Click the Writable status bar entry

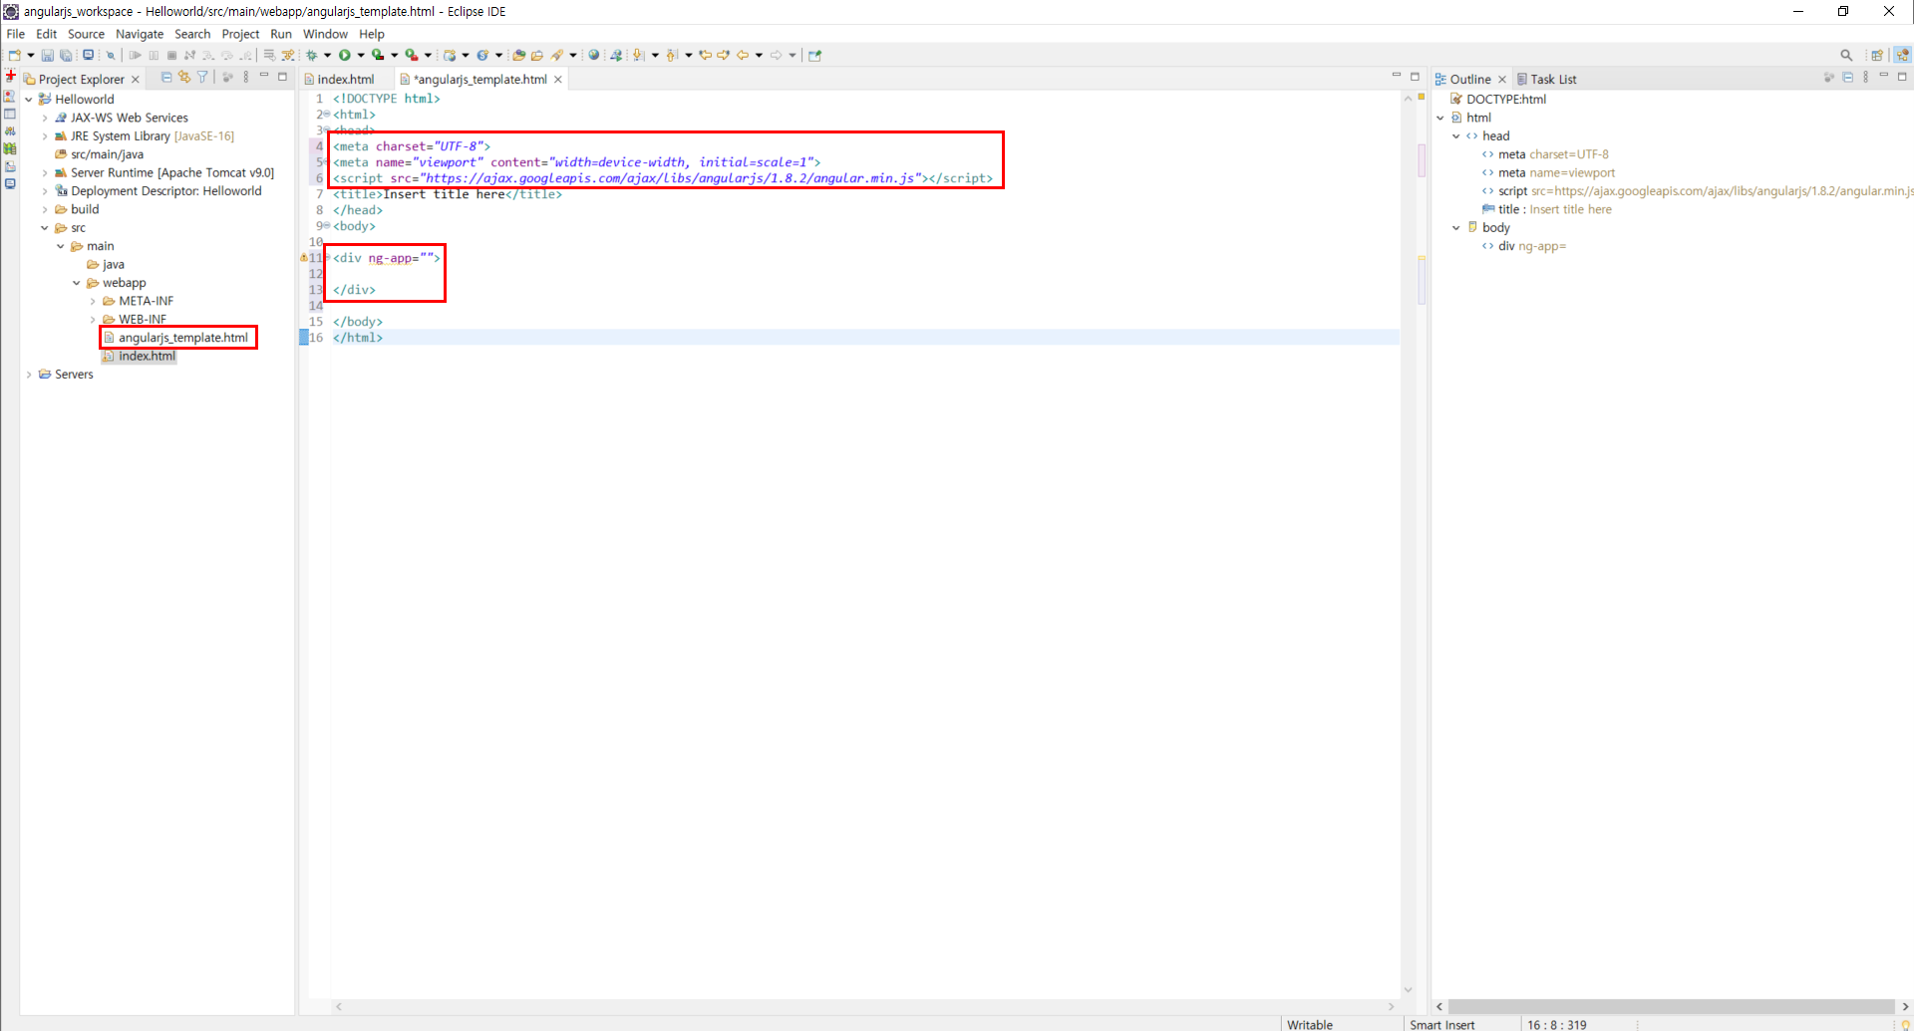(x=1310, y=1024)
